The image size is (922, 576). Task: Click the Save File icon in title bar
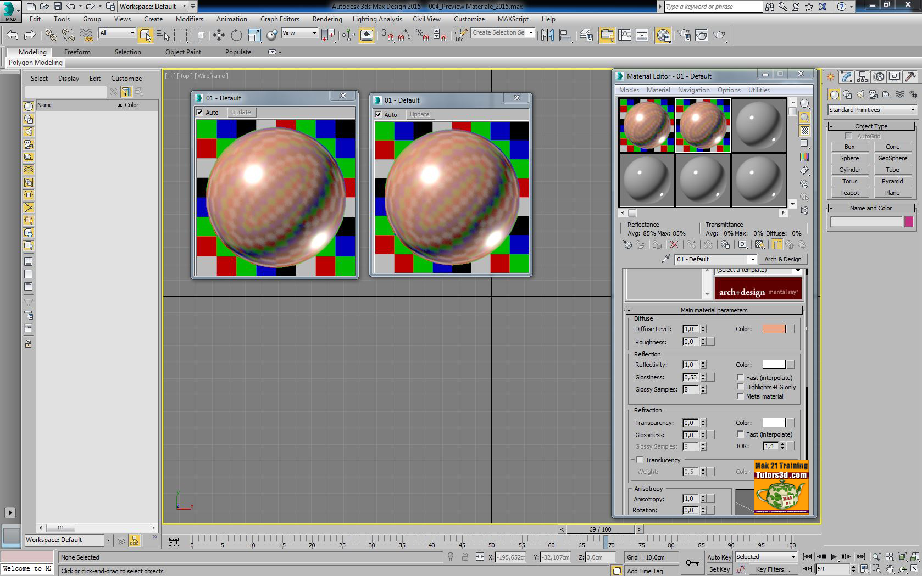pyautogui.click(x=57, y=6)
